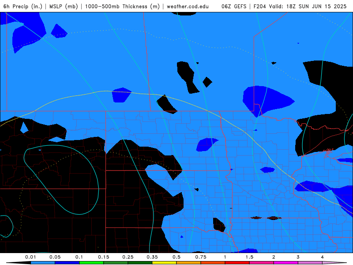
Task: Select the dark green 0.25–0.35 legend swatch
Action: point(140,263)
